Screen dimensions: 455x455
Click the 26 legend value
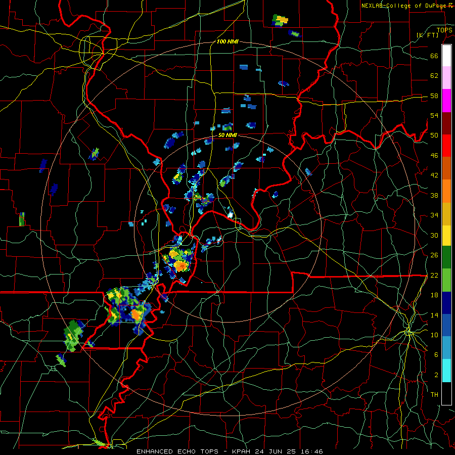click(434, 255)
